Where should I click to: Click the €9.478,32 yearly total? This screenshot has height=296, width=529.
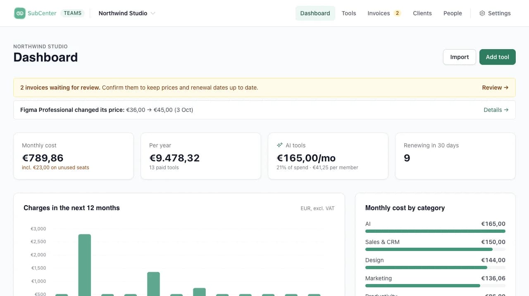pos(174,158)
